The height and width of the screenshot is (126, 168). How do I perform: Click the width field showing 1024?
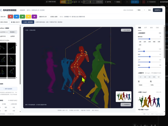click(x=144, y=85)
